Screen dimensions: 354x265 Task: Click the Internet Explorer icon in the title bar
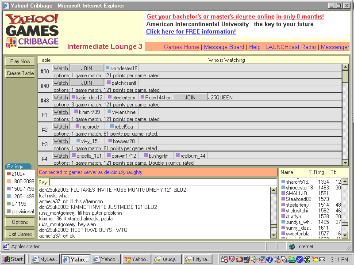(x=6, y=5)
